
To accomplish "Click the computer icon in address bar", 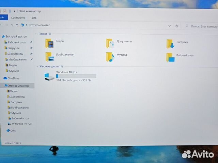I will (x=22, y=25).
